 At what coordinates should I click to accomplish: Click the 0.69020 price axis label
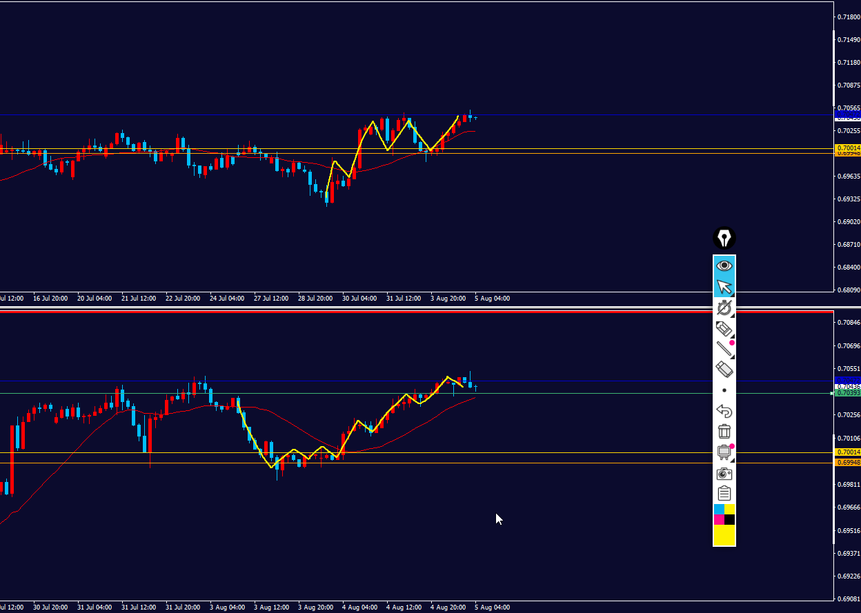(x=849, y=222)
